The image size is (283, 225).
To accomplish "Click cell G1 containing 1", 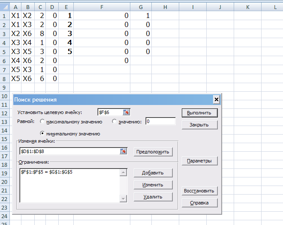I will (141, 15).
